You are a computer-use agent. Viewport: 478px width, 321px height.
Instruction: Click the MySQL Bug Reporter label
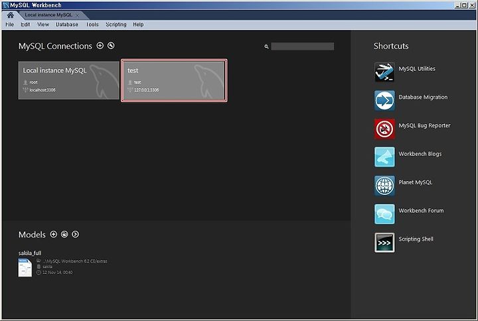pos(424,125)
